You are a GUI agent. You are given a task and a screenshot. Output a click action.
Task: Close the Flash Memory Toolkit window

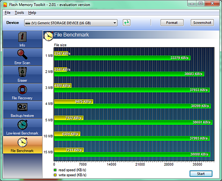click(x=212, y=3)
